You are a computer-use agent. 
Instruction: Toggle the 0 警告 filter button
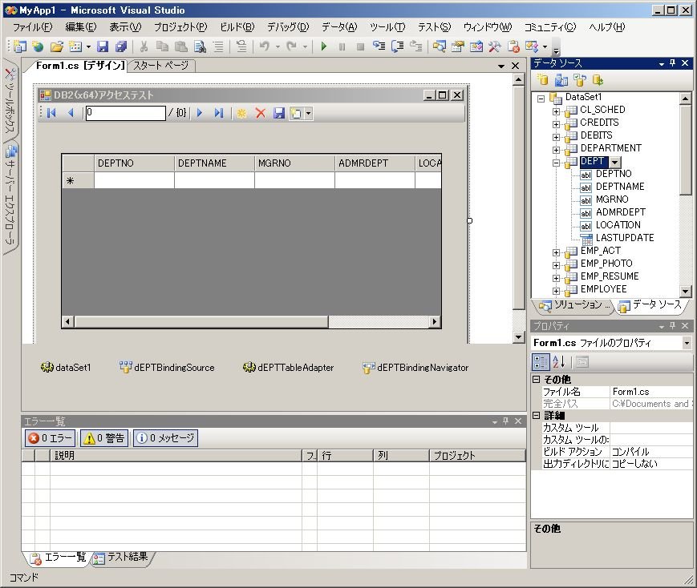104,438
